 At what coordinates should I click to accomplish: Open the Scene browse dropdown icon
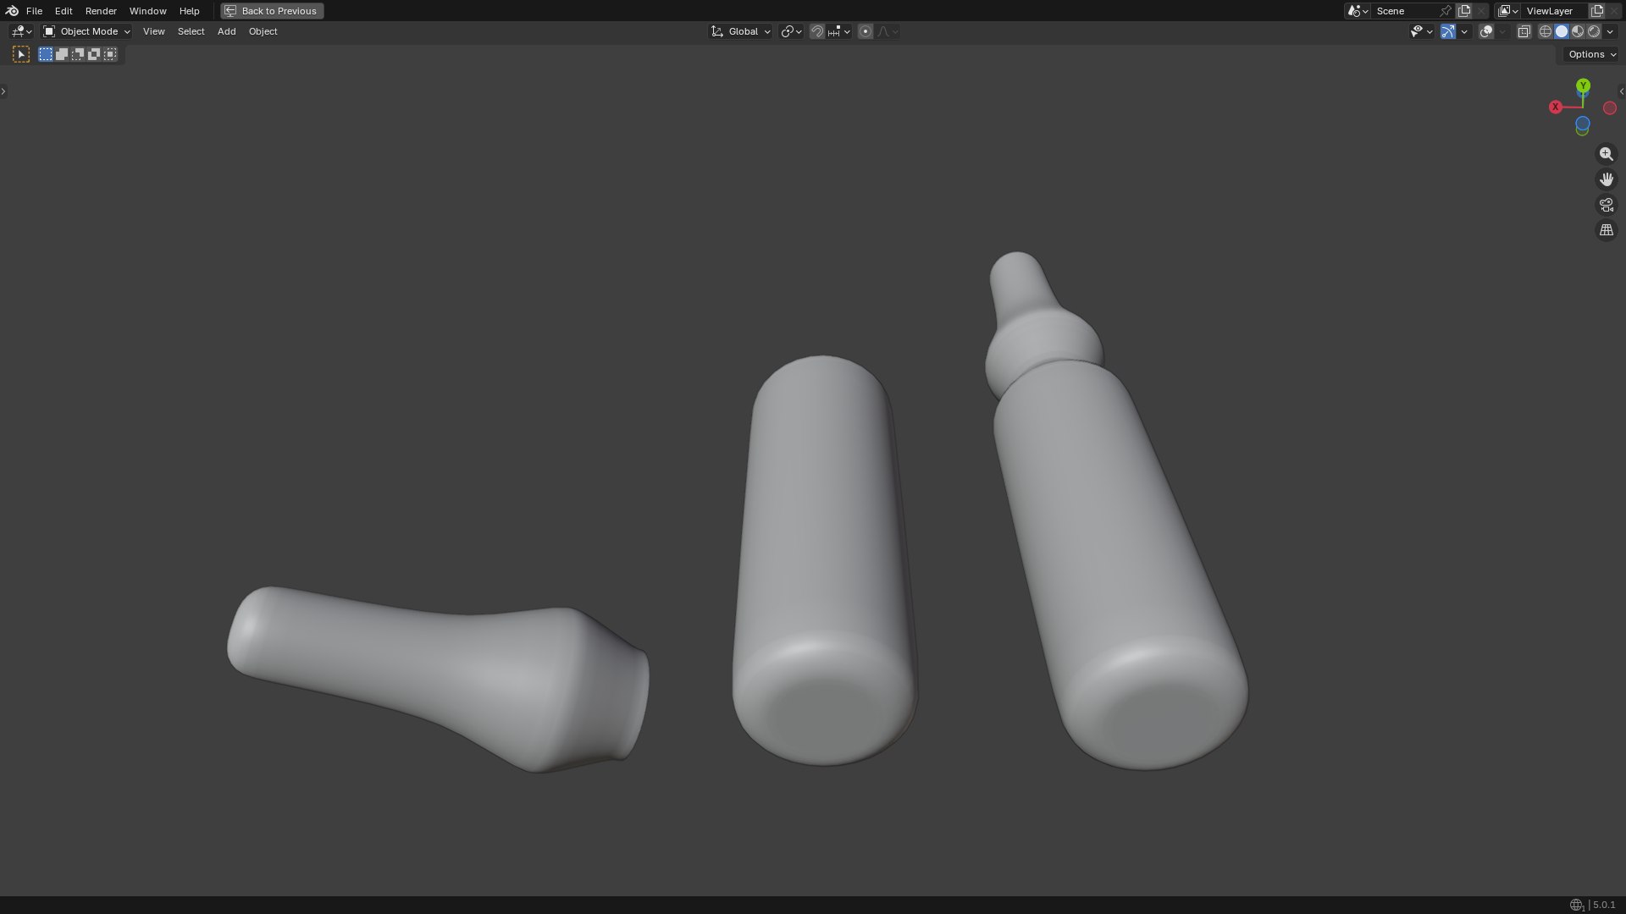(x=1358, y=11)
